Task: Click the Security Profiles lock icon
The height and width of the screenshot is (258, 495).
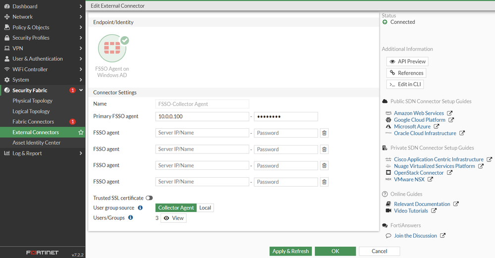Action: point(7,38)
